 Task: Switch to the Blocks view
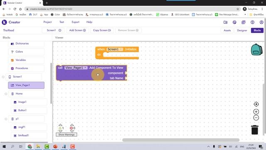click(x=257, y=30)
